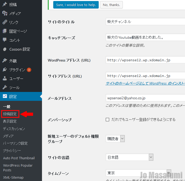Click the paintbrush icon beside 外観
185x181 pixels.
point(5,61)
